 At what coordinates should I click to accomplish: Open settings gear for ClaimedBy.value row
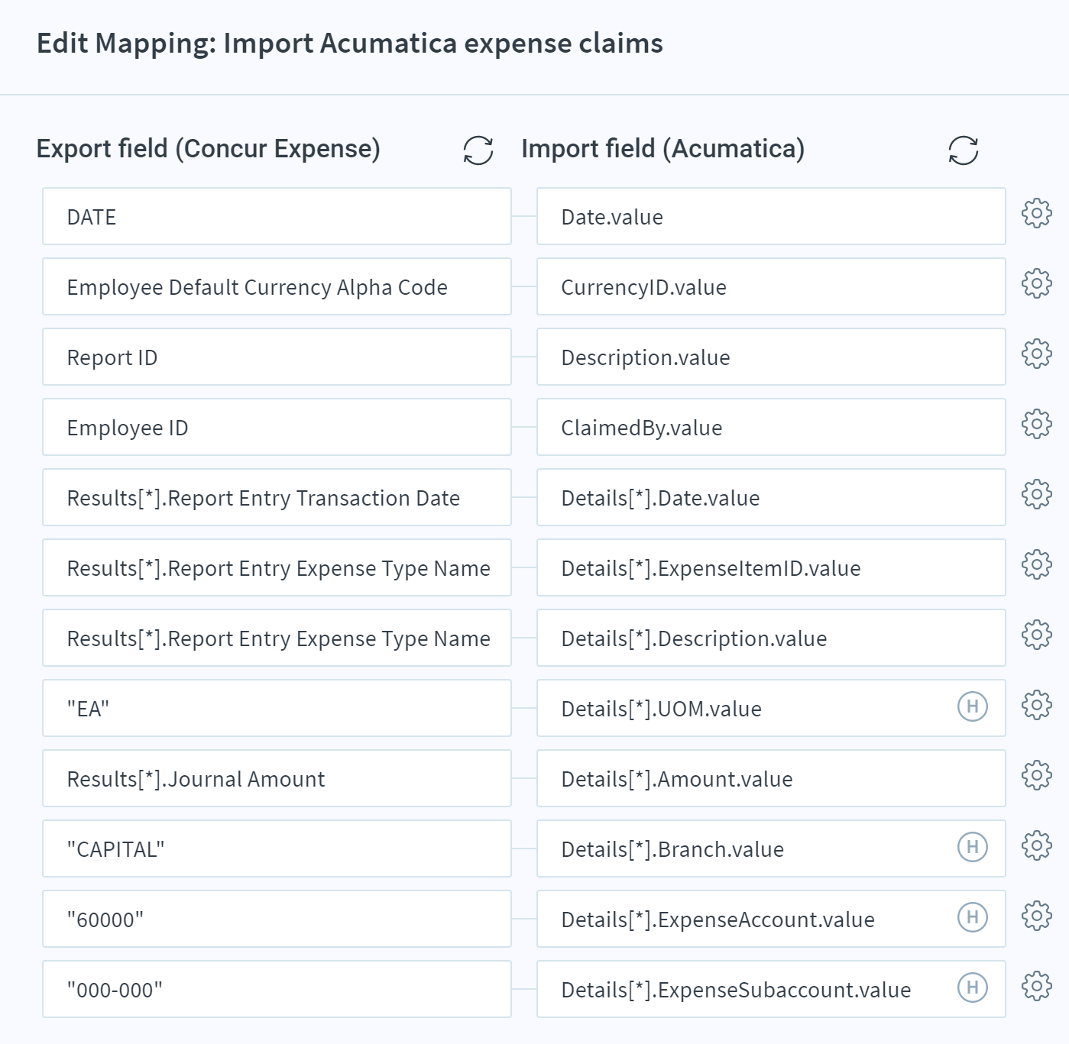pos(1037,424)
